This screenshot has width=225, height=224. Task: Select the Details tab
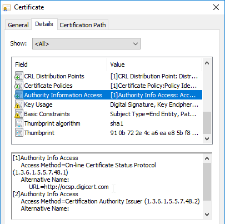pyautogui.click(x=44, y=24)
